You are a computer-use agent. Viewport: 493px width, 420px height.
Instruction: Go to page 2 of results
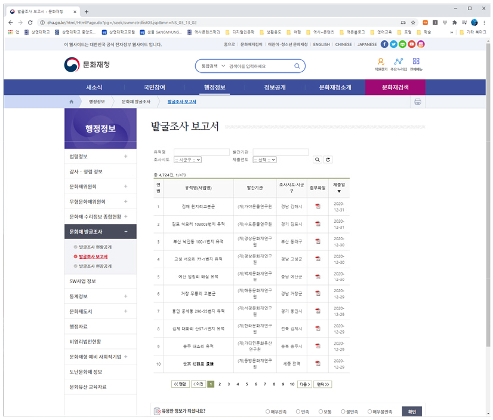coord(220,384)
